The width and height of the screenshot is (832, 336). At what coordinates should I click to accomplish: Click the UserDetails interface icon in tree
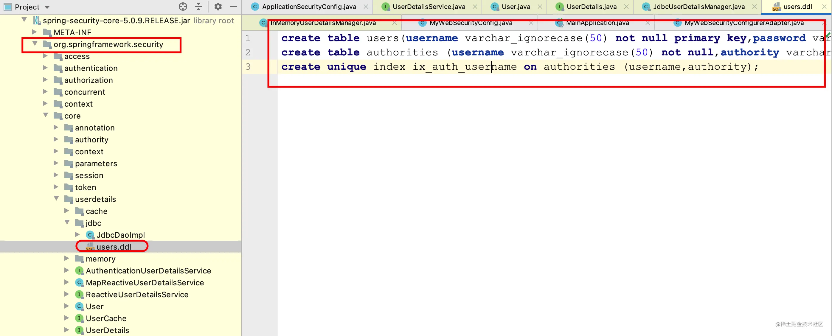pyautogui.click(x=79, y=330)
